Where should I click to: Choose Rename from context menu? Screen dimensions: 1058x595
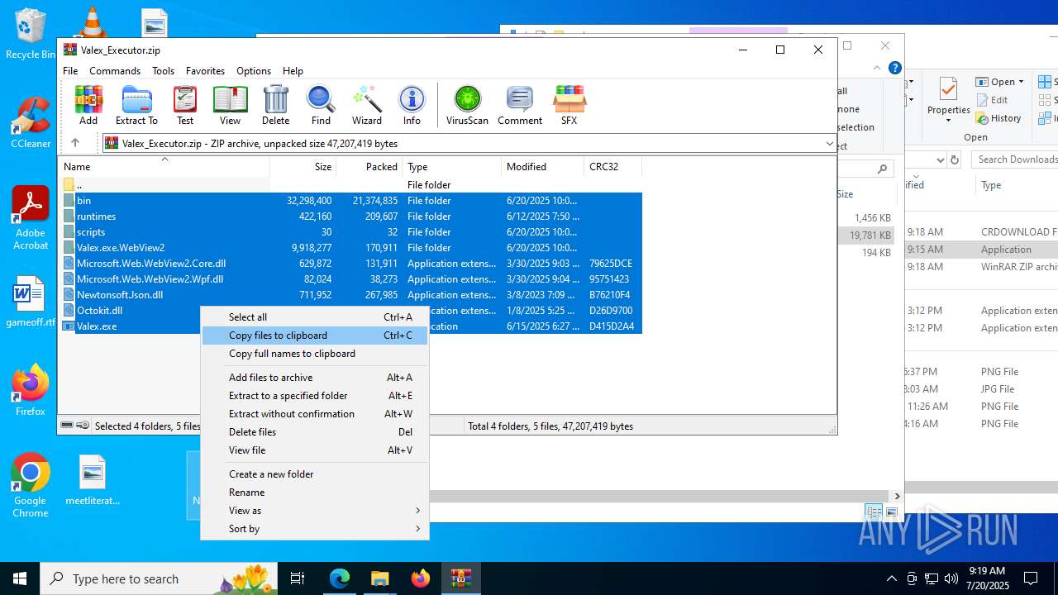click(315, 493)
